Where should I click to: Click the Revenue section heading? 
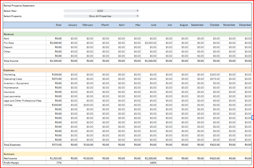pyautogui.click(x=9, y=34)
